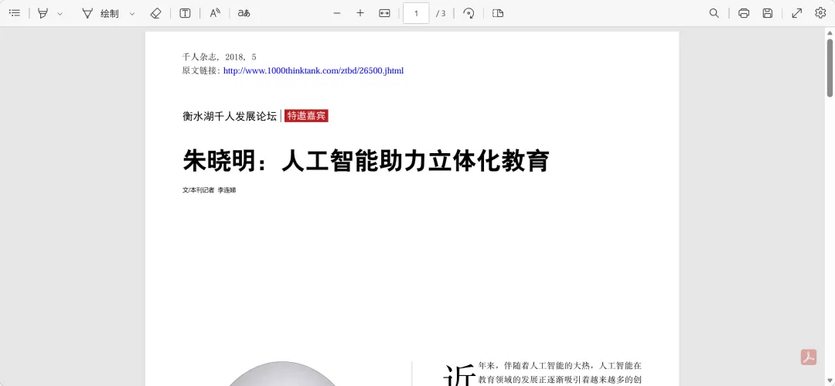The height and width of the screenshot is (386, 835).
Task: Select the eraser tool
Action: point(155,13)
